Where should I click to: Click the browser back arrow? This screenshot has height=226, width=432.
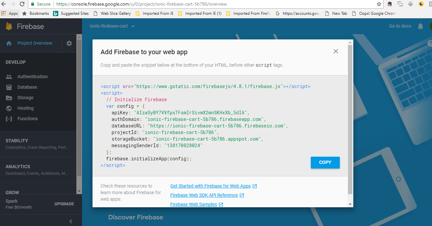[4, 4]
